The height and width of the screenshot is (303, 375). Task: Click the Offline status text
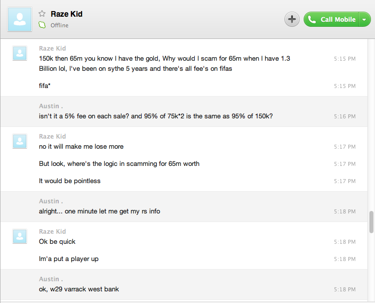(59, 25)
